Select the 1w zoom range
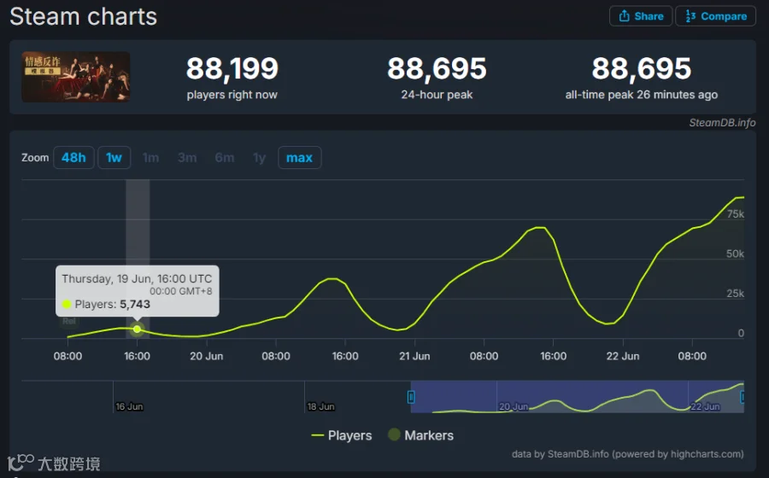 (x=114, y=158)
